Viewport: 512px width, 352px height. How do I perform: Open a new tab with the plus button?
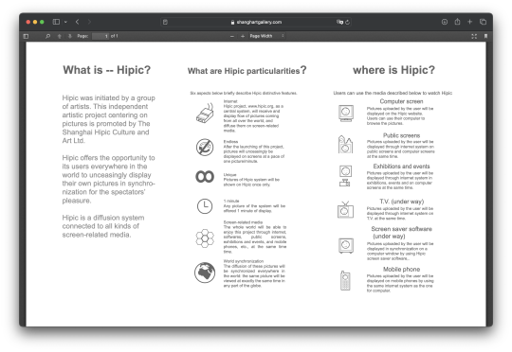(470, 22)
